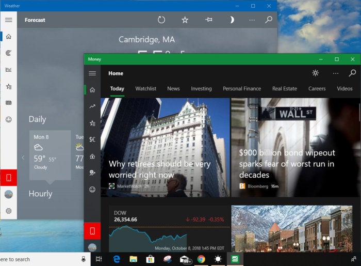
Task: Open the Money hamburger menu
Action: click(92, 73)
